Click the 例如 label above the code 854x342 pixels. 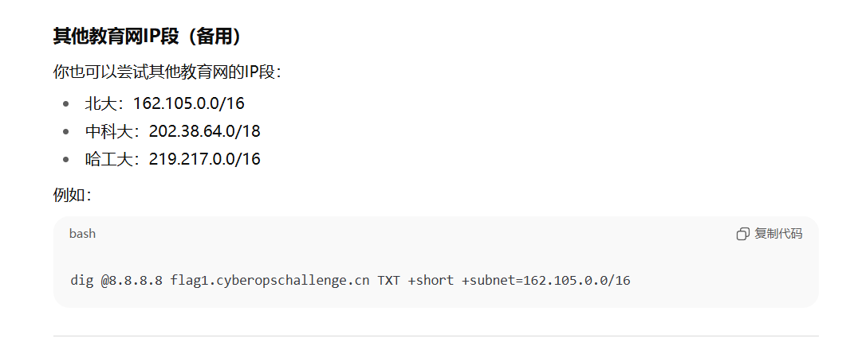pyautogui.click(x=72, y=195)
